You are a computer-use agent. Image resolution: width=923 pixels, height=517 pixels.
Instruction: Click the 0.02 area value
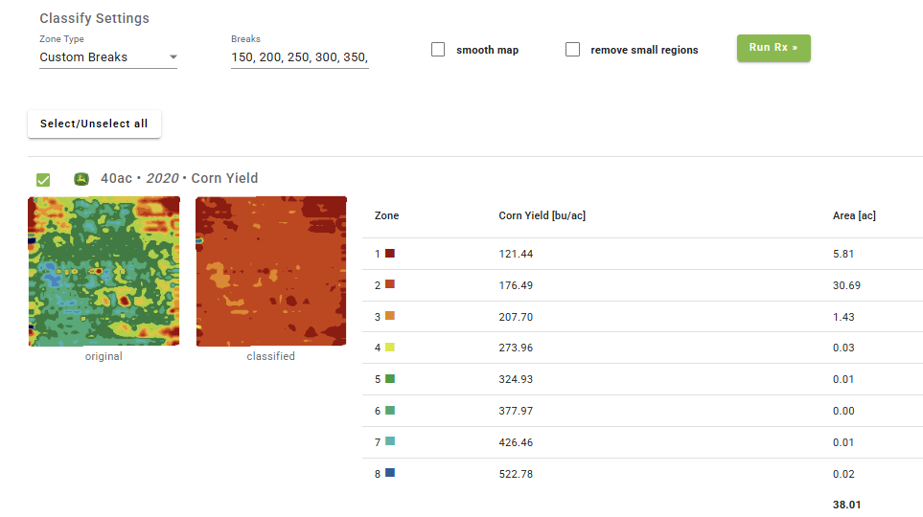(x=843, y=474)
